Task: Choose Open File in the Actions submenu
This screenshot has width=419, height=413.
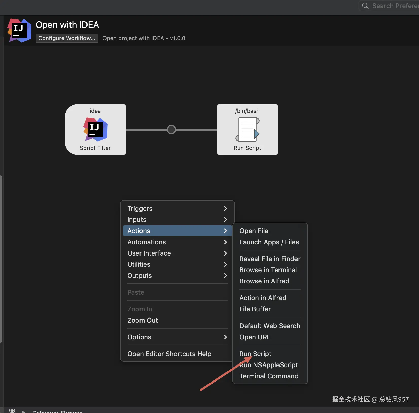Action: point(270,231)
